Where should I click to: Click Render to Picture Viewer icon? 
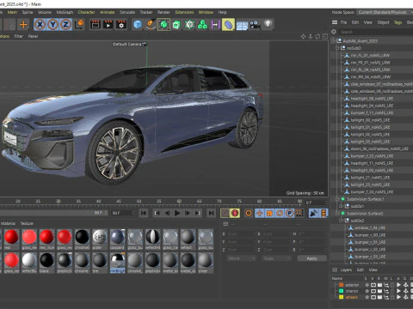pos(108,25)
